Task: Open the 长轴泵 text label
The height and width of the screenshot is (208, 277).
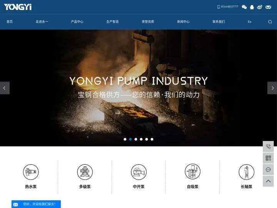Action: [247, 186]
